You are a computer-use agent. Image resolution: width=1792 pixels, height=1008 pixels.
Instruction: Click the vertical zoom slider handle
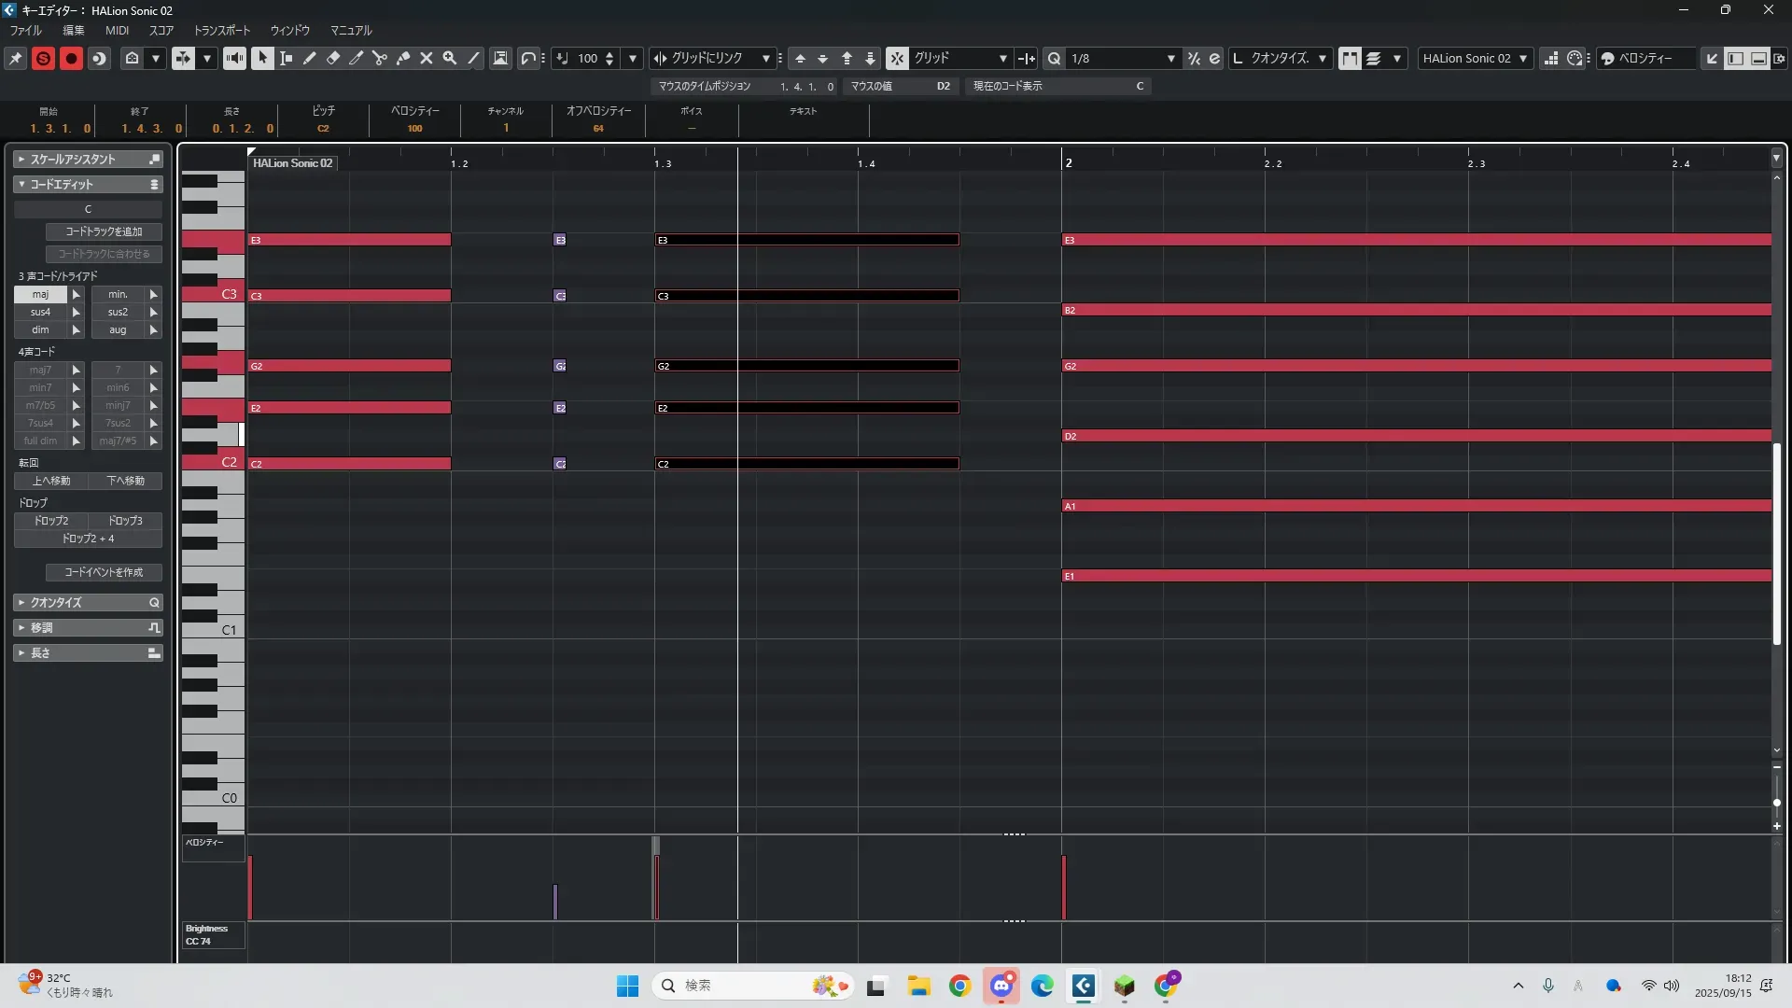pyautogui.click(x=1776, y=803)
